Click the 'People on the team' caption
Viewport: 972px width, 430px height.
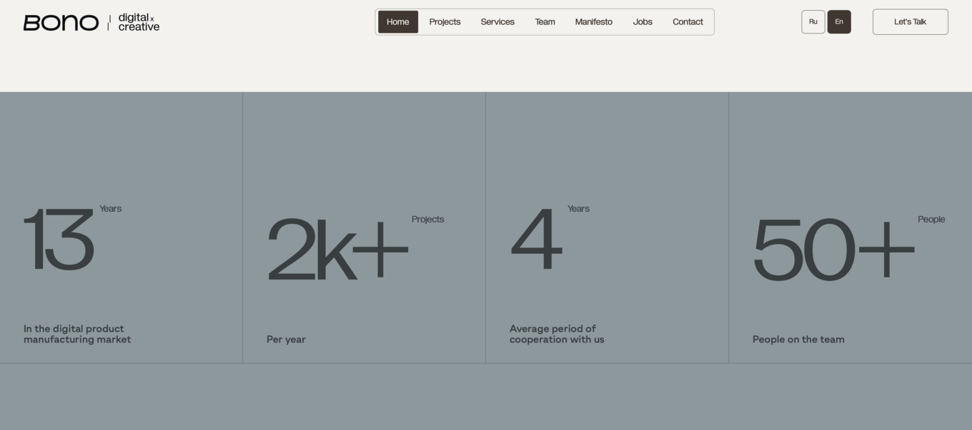[x=798, y=339]
